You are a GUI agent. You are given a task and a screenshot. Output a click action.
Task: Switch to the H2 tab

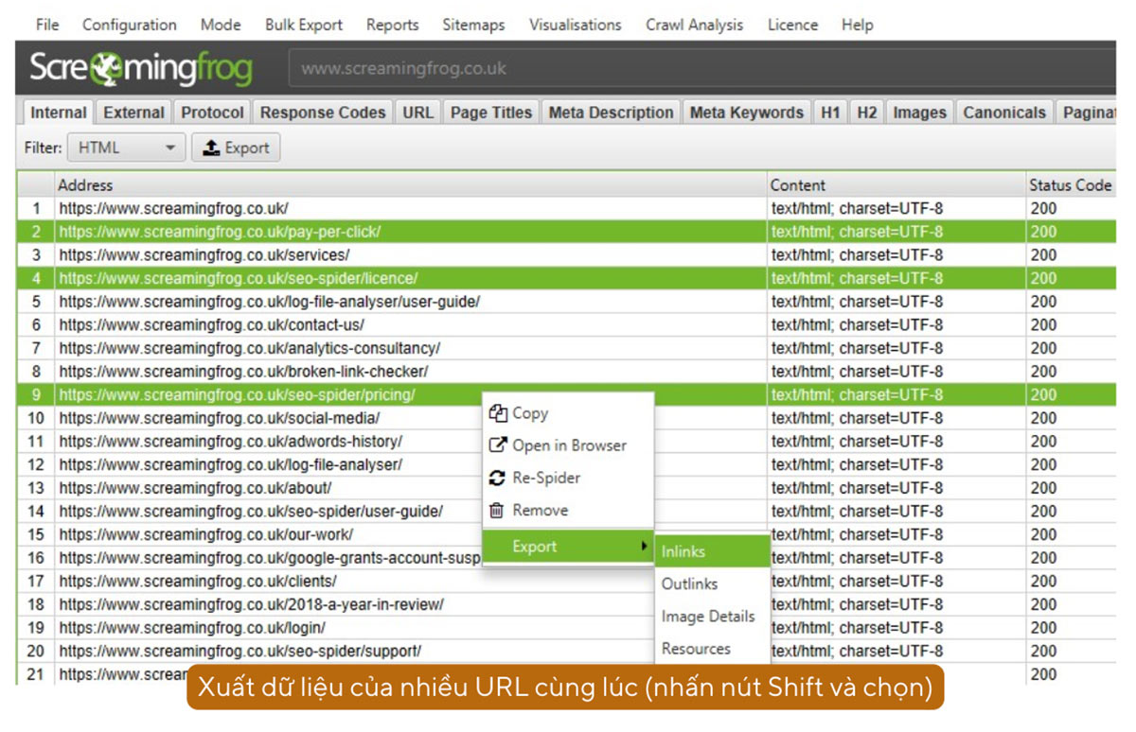866,113
